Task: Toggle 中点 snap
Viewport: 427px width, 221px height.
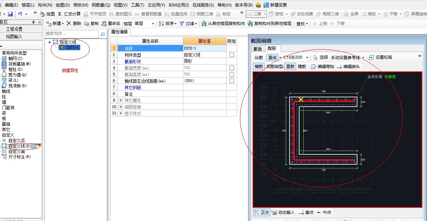Action: (x=324, y=212)
